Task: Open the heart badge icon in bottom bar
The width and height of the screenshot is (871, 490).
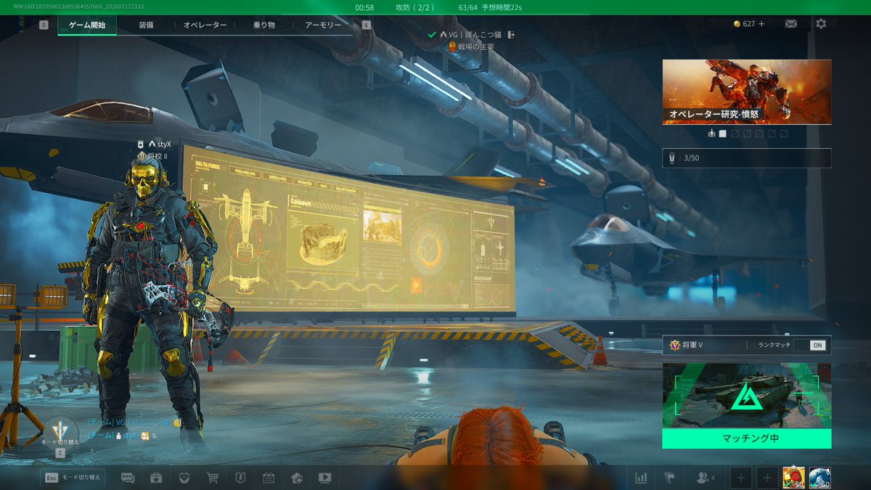Action: [x=184, y=478]
